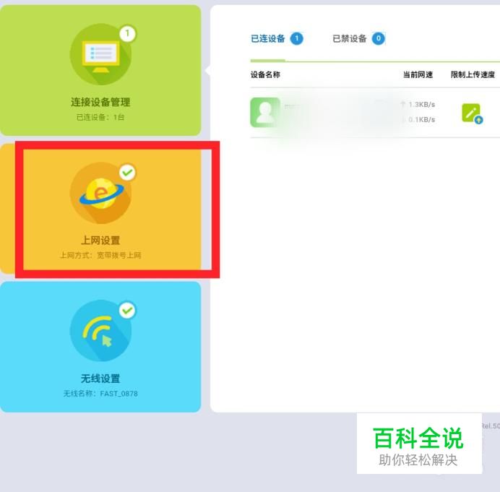Click the 当前网速 column header
Screen dimensions: 500x492
point(418,74)
